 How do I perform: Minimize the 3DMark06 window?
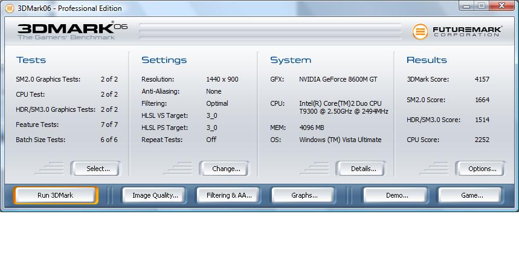(x=466, y=6)
